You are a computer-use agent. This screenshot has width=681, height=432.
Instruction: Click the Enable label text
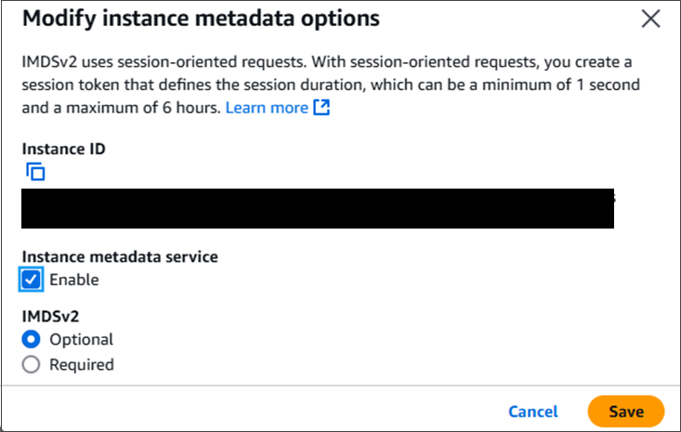point(74,280)
